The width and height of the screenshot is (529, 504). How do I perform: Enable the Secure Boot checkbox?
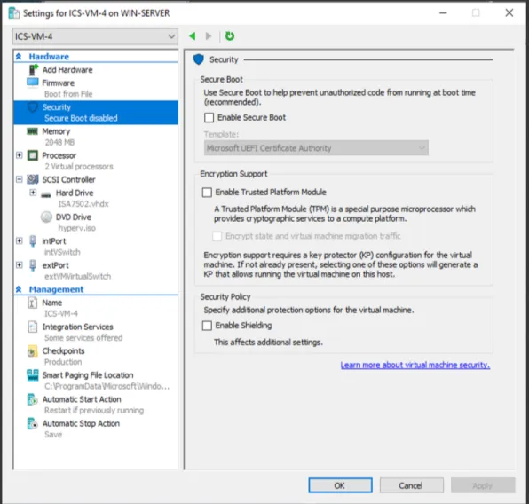click(209, 118)
